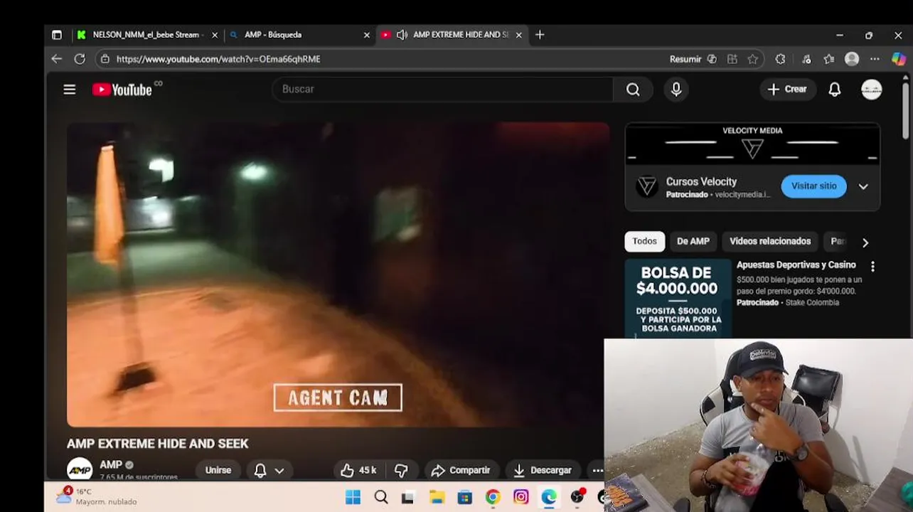Click the Unirse button
The width and height of the screenshot is (913, 512).
218,470
